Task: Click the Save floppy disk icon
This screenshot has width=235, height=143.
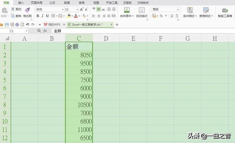Action: coord(7,25)
